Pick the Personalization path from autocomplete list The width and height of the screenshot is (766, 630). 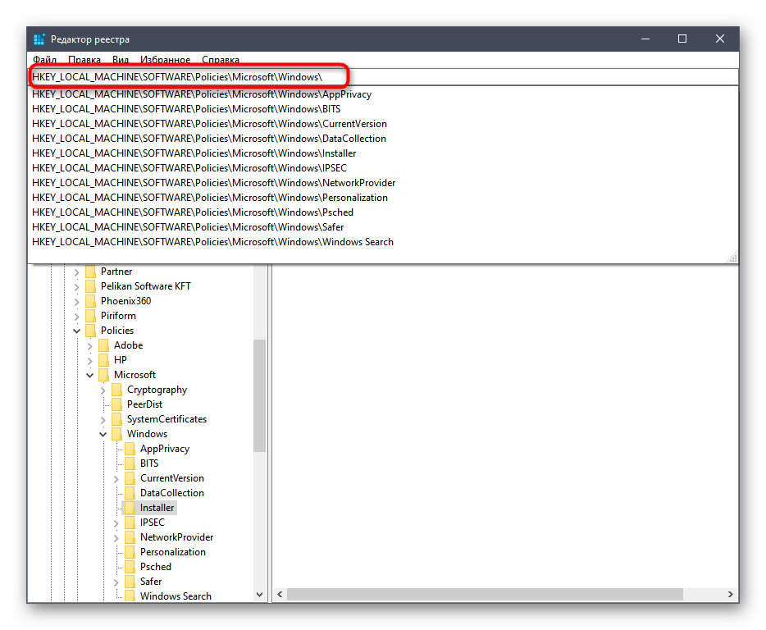click(x=209, y=198)
